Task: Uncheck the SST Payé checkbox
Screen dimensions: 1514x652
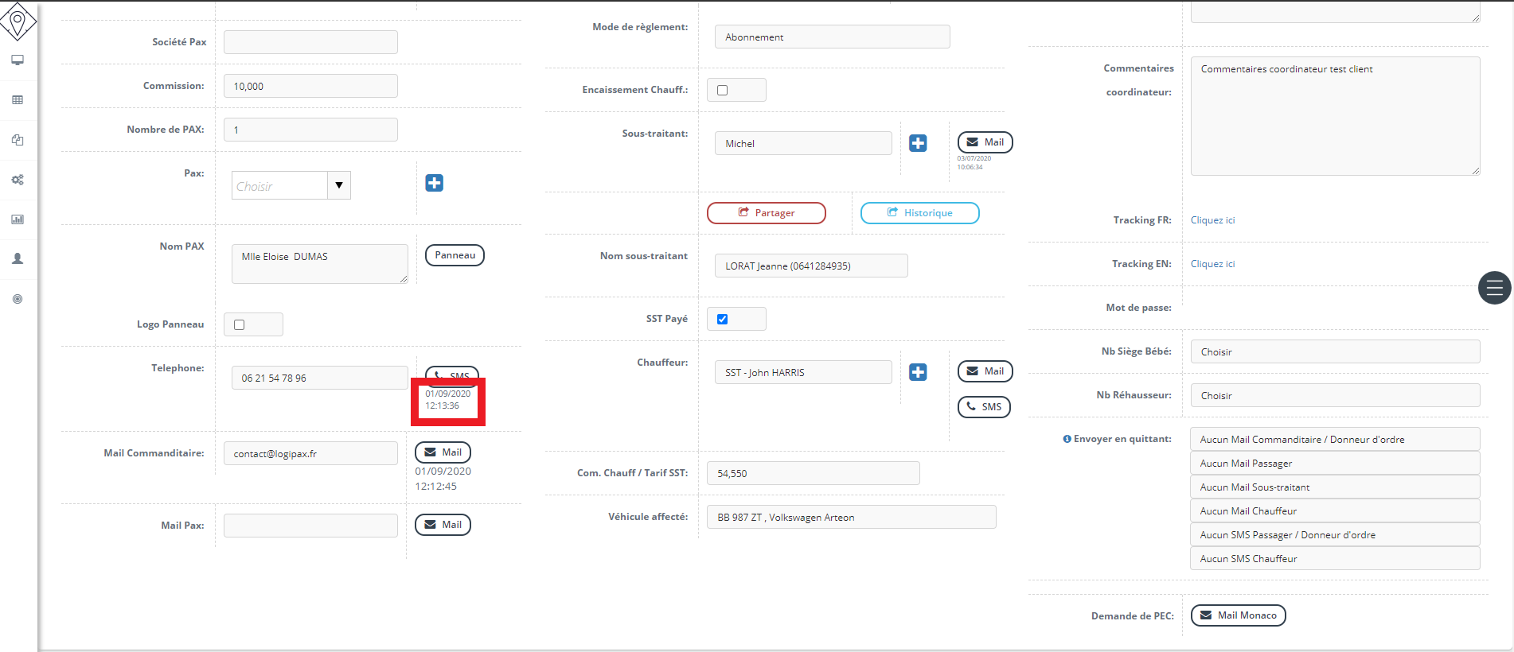Action: click(723, 319)
